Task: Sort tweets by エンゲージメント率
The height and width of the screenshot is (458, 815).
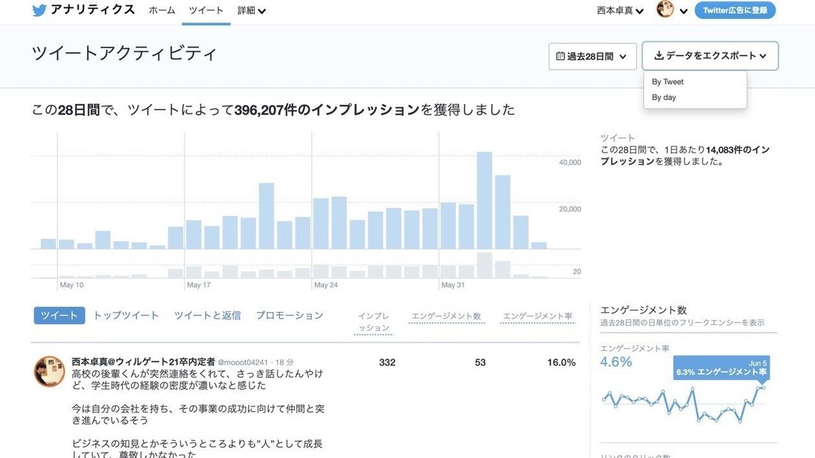Action: tap(537, 315)
